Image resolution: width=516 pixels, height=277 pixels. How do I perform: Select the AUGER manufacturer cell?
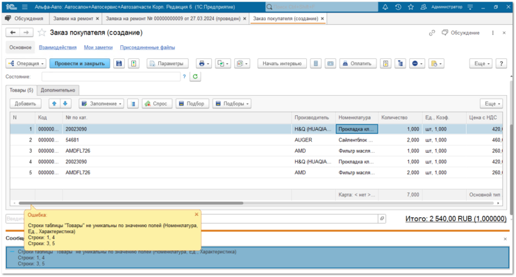click(314, 140)
